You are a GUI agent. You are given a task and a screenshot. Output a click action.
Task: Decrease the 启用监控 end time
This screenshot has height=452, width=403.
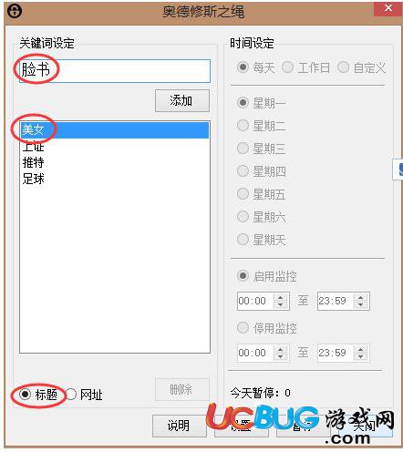tap(360, 304)
